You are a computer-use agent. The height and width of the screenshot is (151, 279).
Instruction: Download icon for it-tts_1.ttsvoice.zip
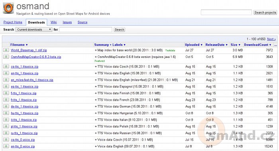pyautogui.click(x=6, y=120)
